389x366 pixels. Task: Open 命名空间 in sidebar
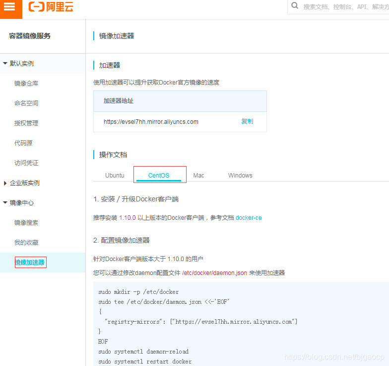point(26,103)
